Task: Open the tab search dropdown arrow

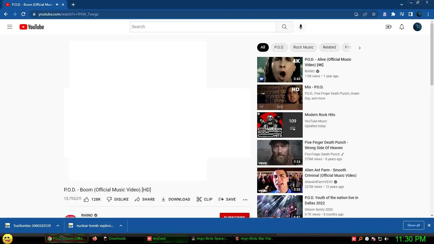Action: (x=402, y=5)
